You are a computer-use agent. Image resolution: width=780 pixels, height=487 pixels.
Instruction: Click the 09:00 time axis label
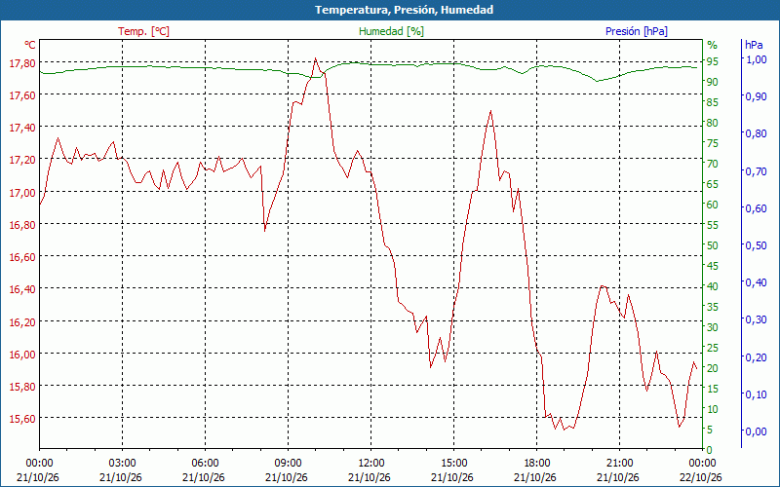click(x=288, y=464)
